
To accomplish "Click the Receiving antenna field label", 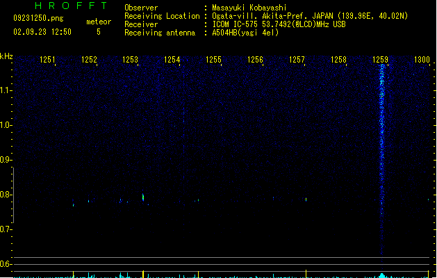I will 160,33.
